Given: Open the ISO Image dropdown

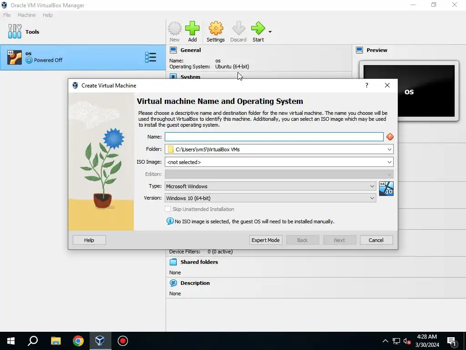Looking at the screenshot, I should pos(390,162).
